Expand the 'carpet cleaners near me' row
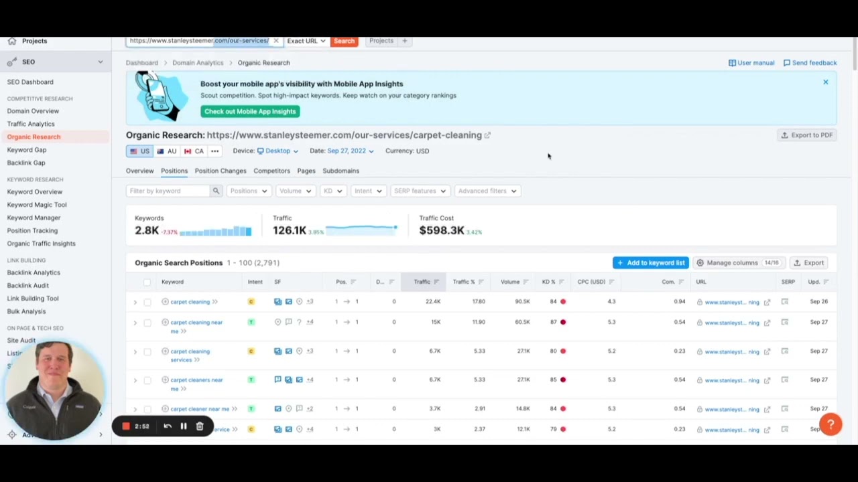 tap(135, 381)
